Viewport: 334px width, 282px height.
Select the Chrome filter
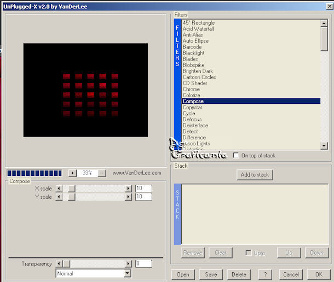click(251, 89)
